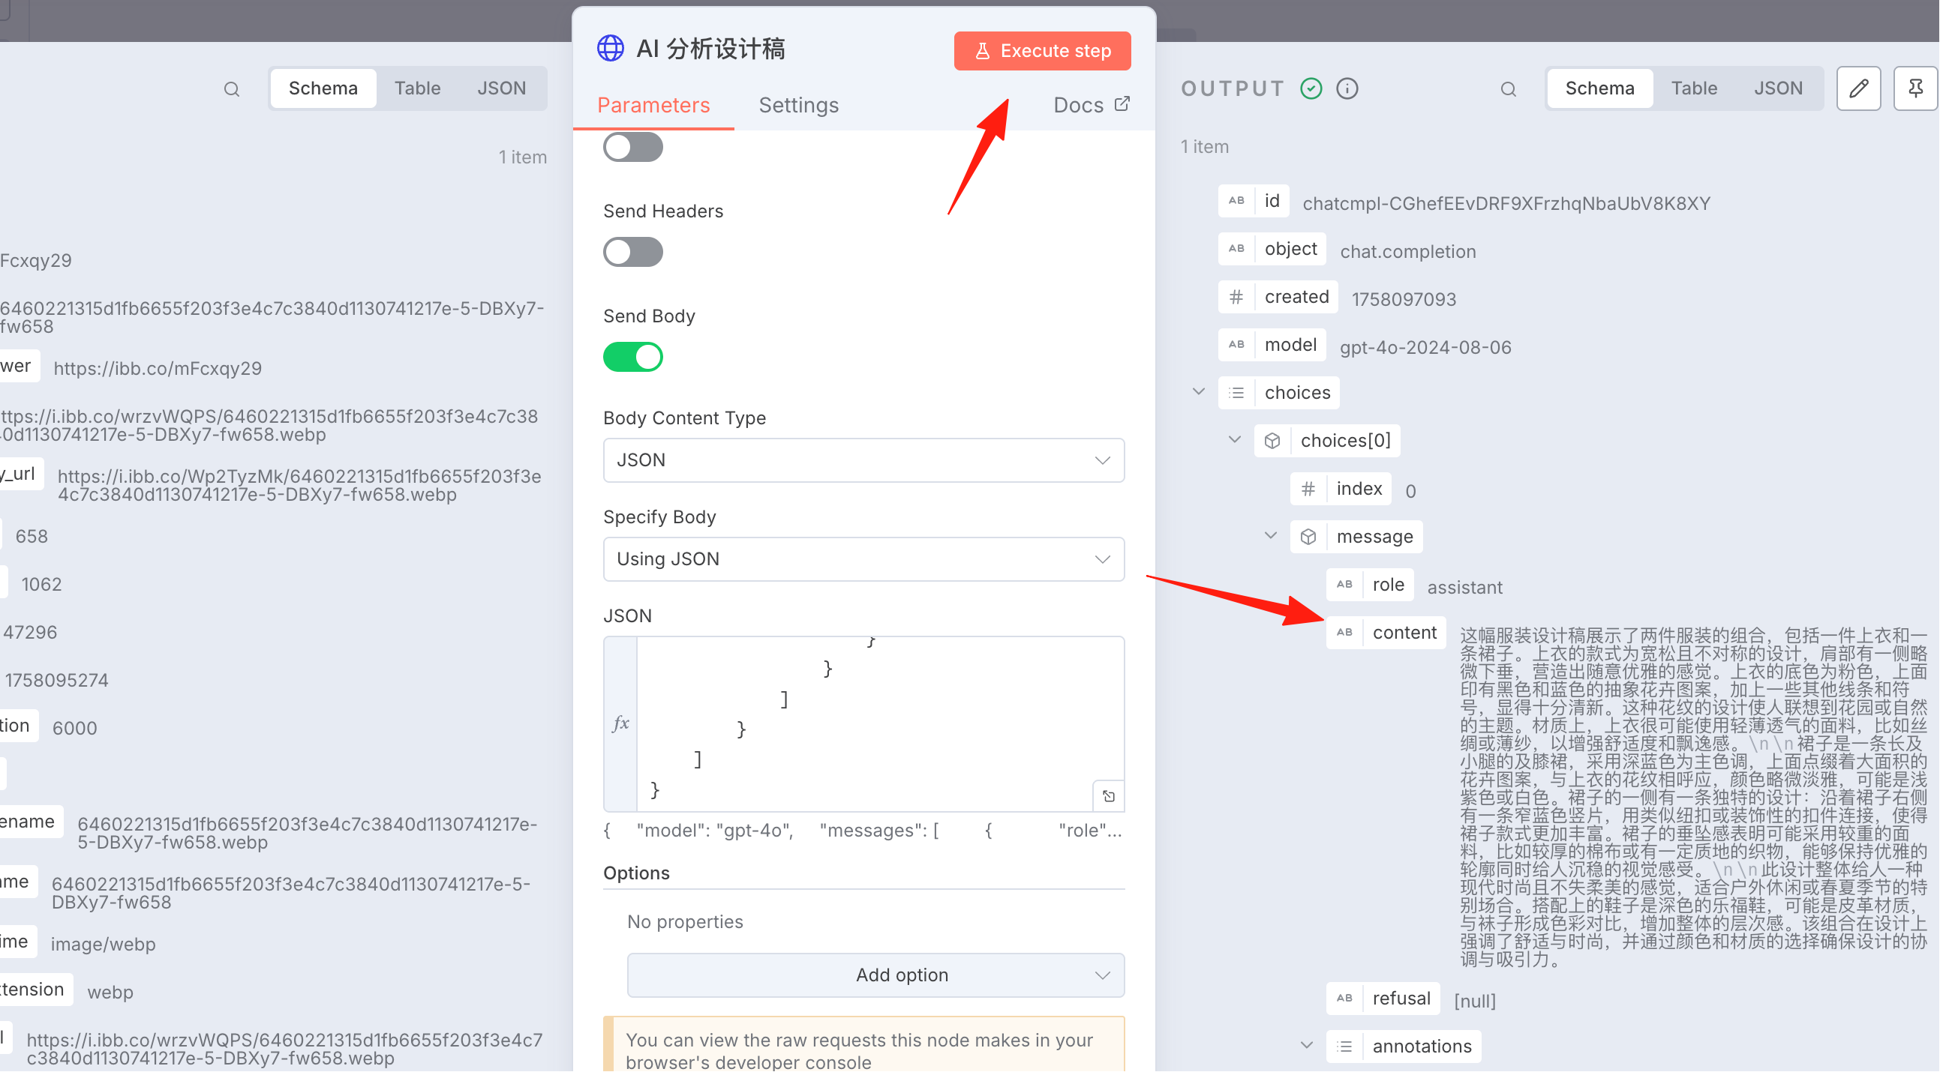Enable the Send Headers toggle
Image resolution: width=1940 pixels, height=1072 pixels.
[x=632, y=252]
